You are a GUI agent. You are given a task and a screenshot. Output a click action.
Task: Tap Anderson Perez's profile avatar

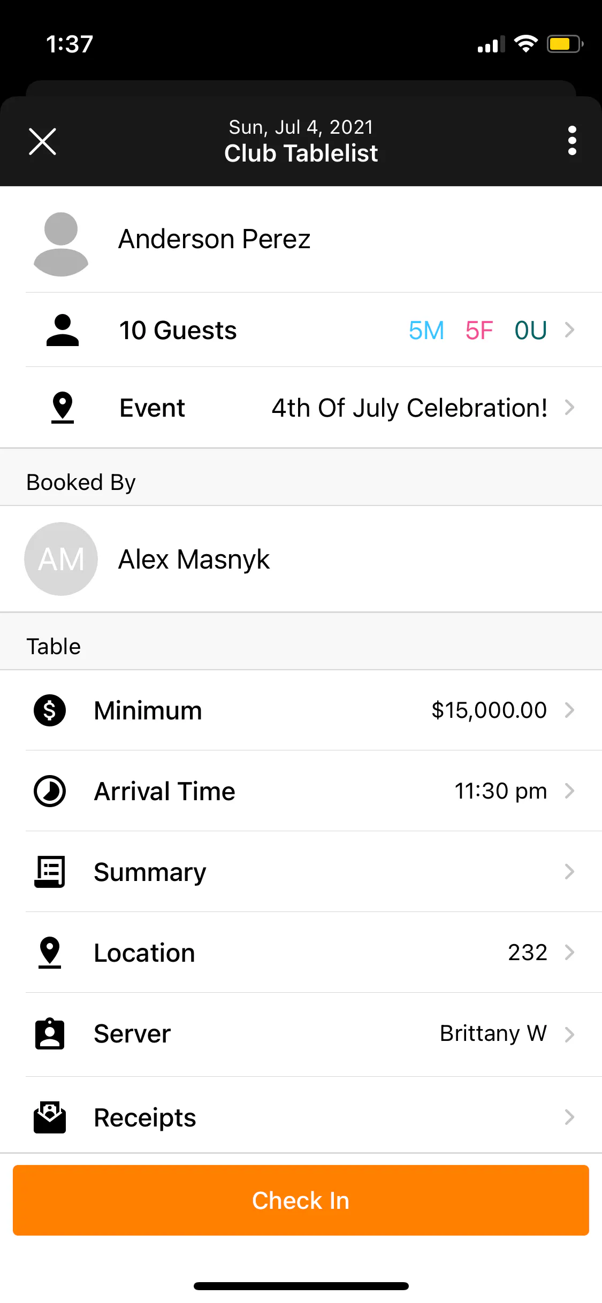tap(61, 244)
